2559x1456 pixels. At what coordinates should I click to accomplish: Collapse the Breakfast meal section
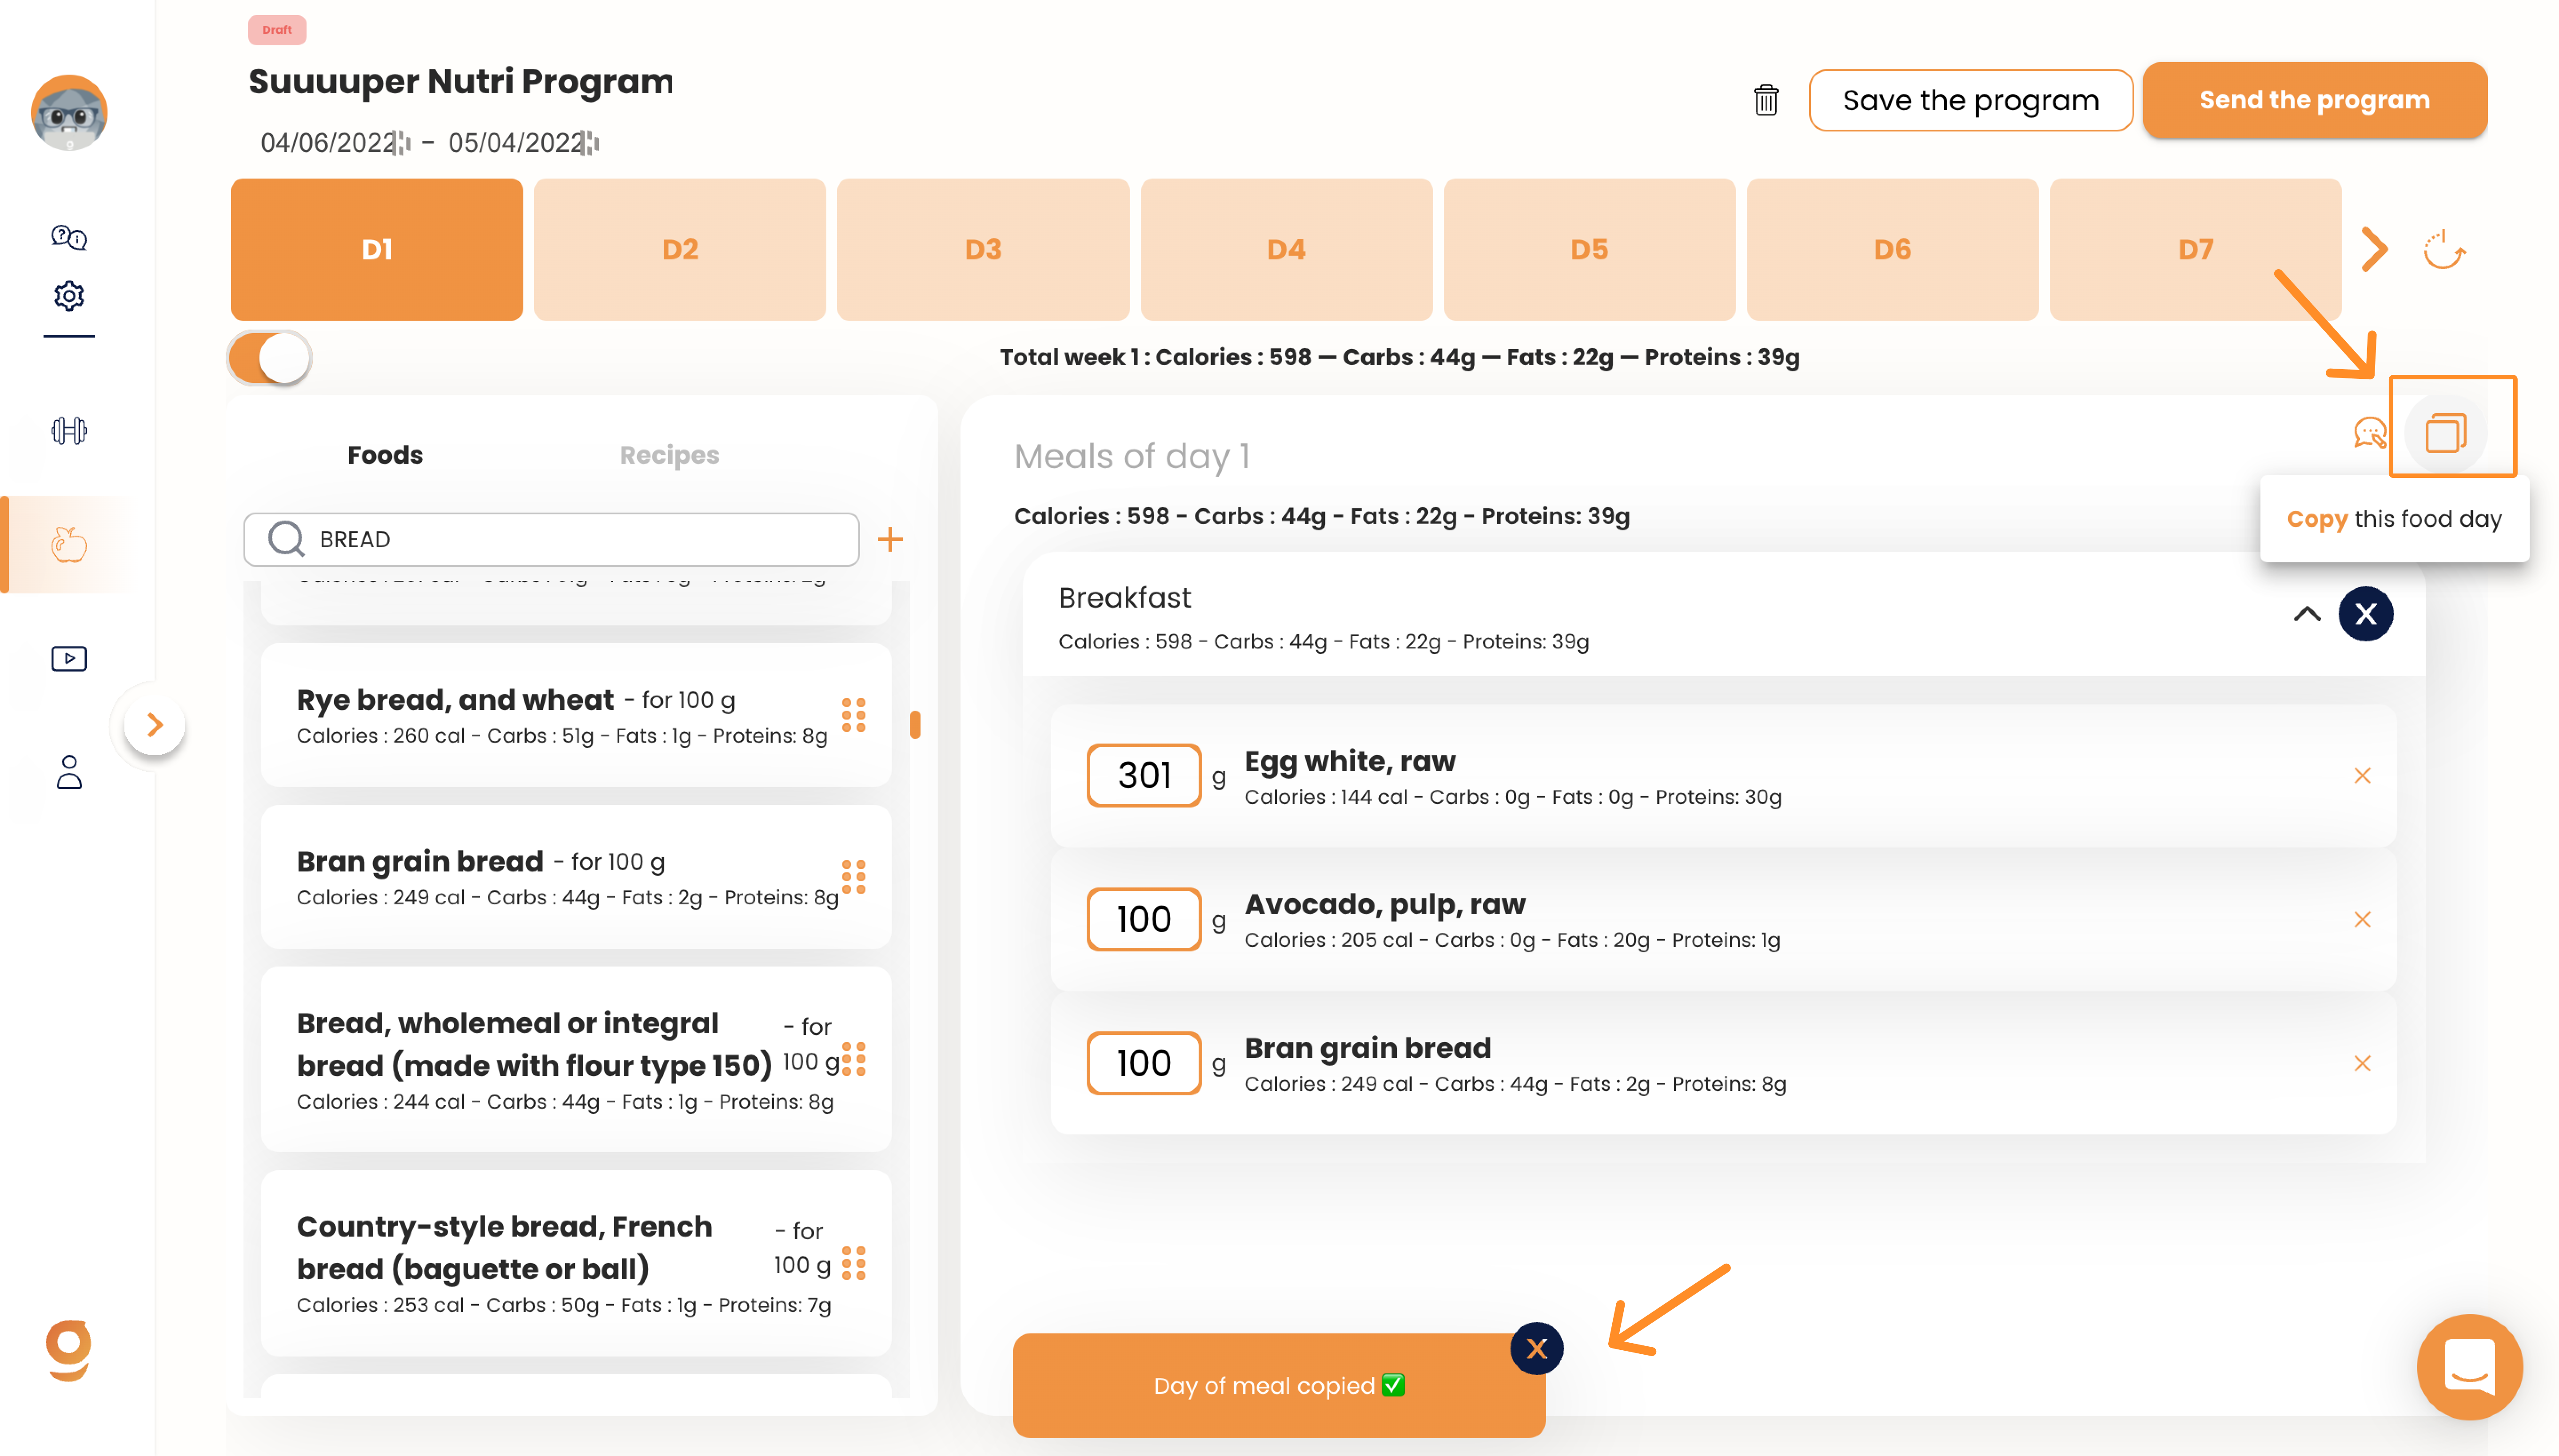2306,614
